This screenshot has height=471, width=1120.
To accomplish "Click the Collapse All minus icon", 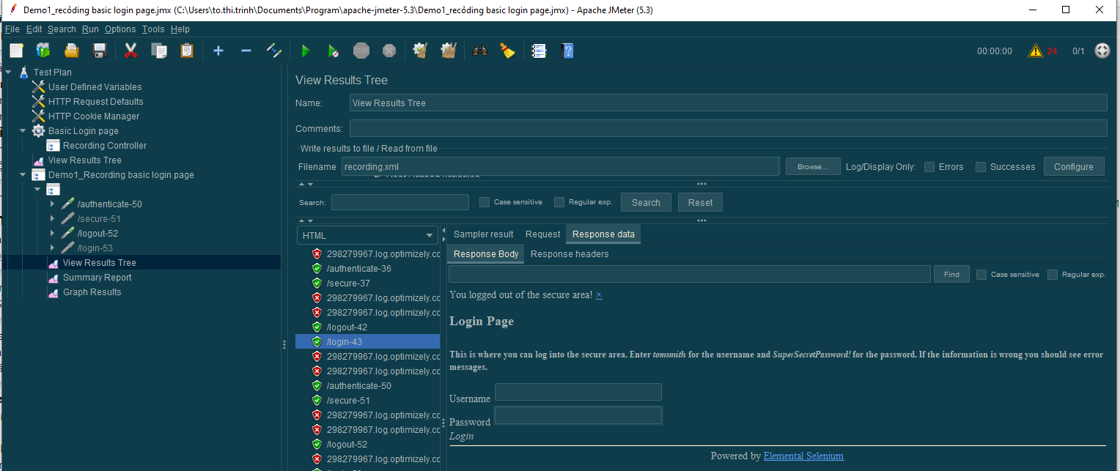I will point(246,51).
